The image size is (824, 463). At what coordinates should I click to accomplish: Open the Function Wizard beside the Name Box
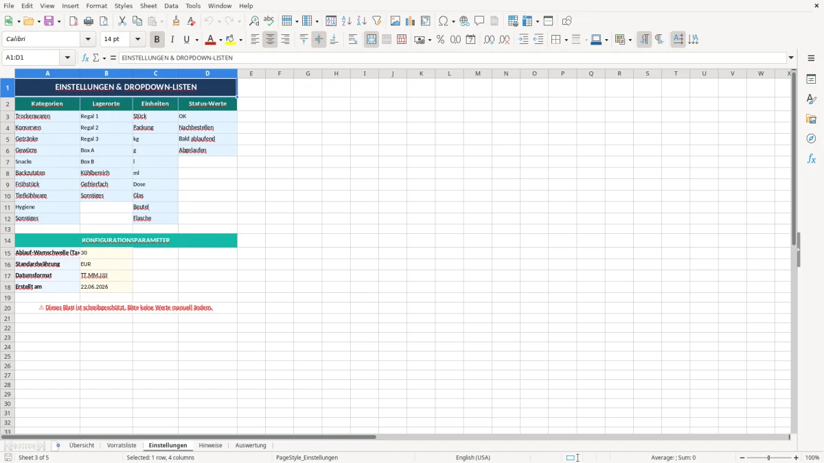tap(86, 58)
